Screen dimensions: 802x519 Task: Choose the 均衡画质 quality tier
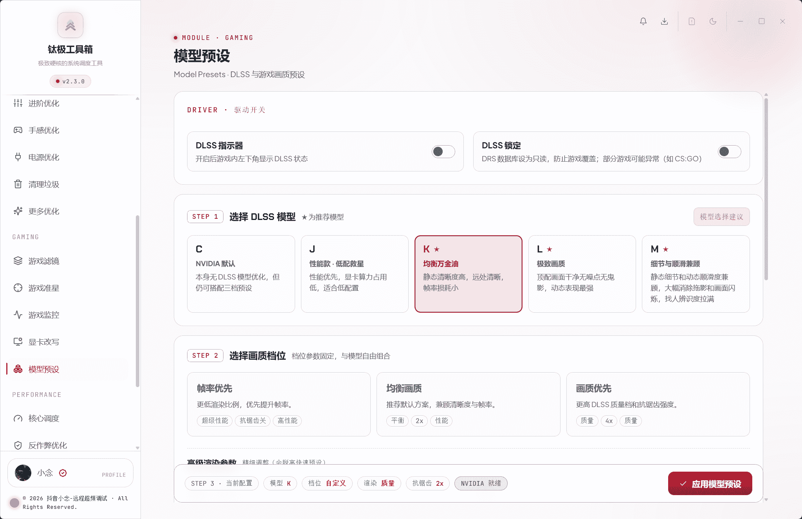click(469, 404)
